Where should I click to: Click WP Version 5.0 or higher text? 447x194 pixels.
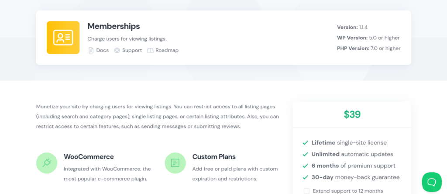click(x=368, y=38)
